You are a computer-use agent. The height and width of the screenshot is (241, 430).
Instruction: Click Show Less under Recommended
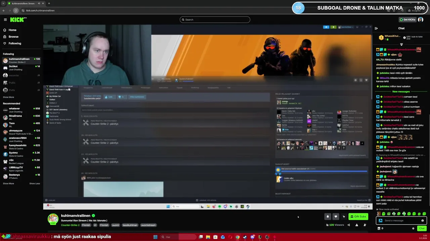pos(35,183)
